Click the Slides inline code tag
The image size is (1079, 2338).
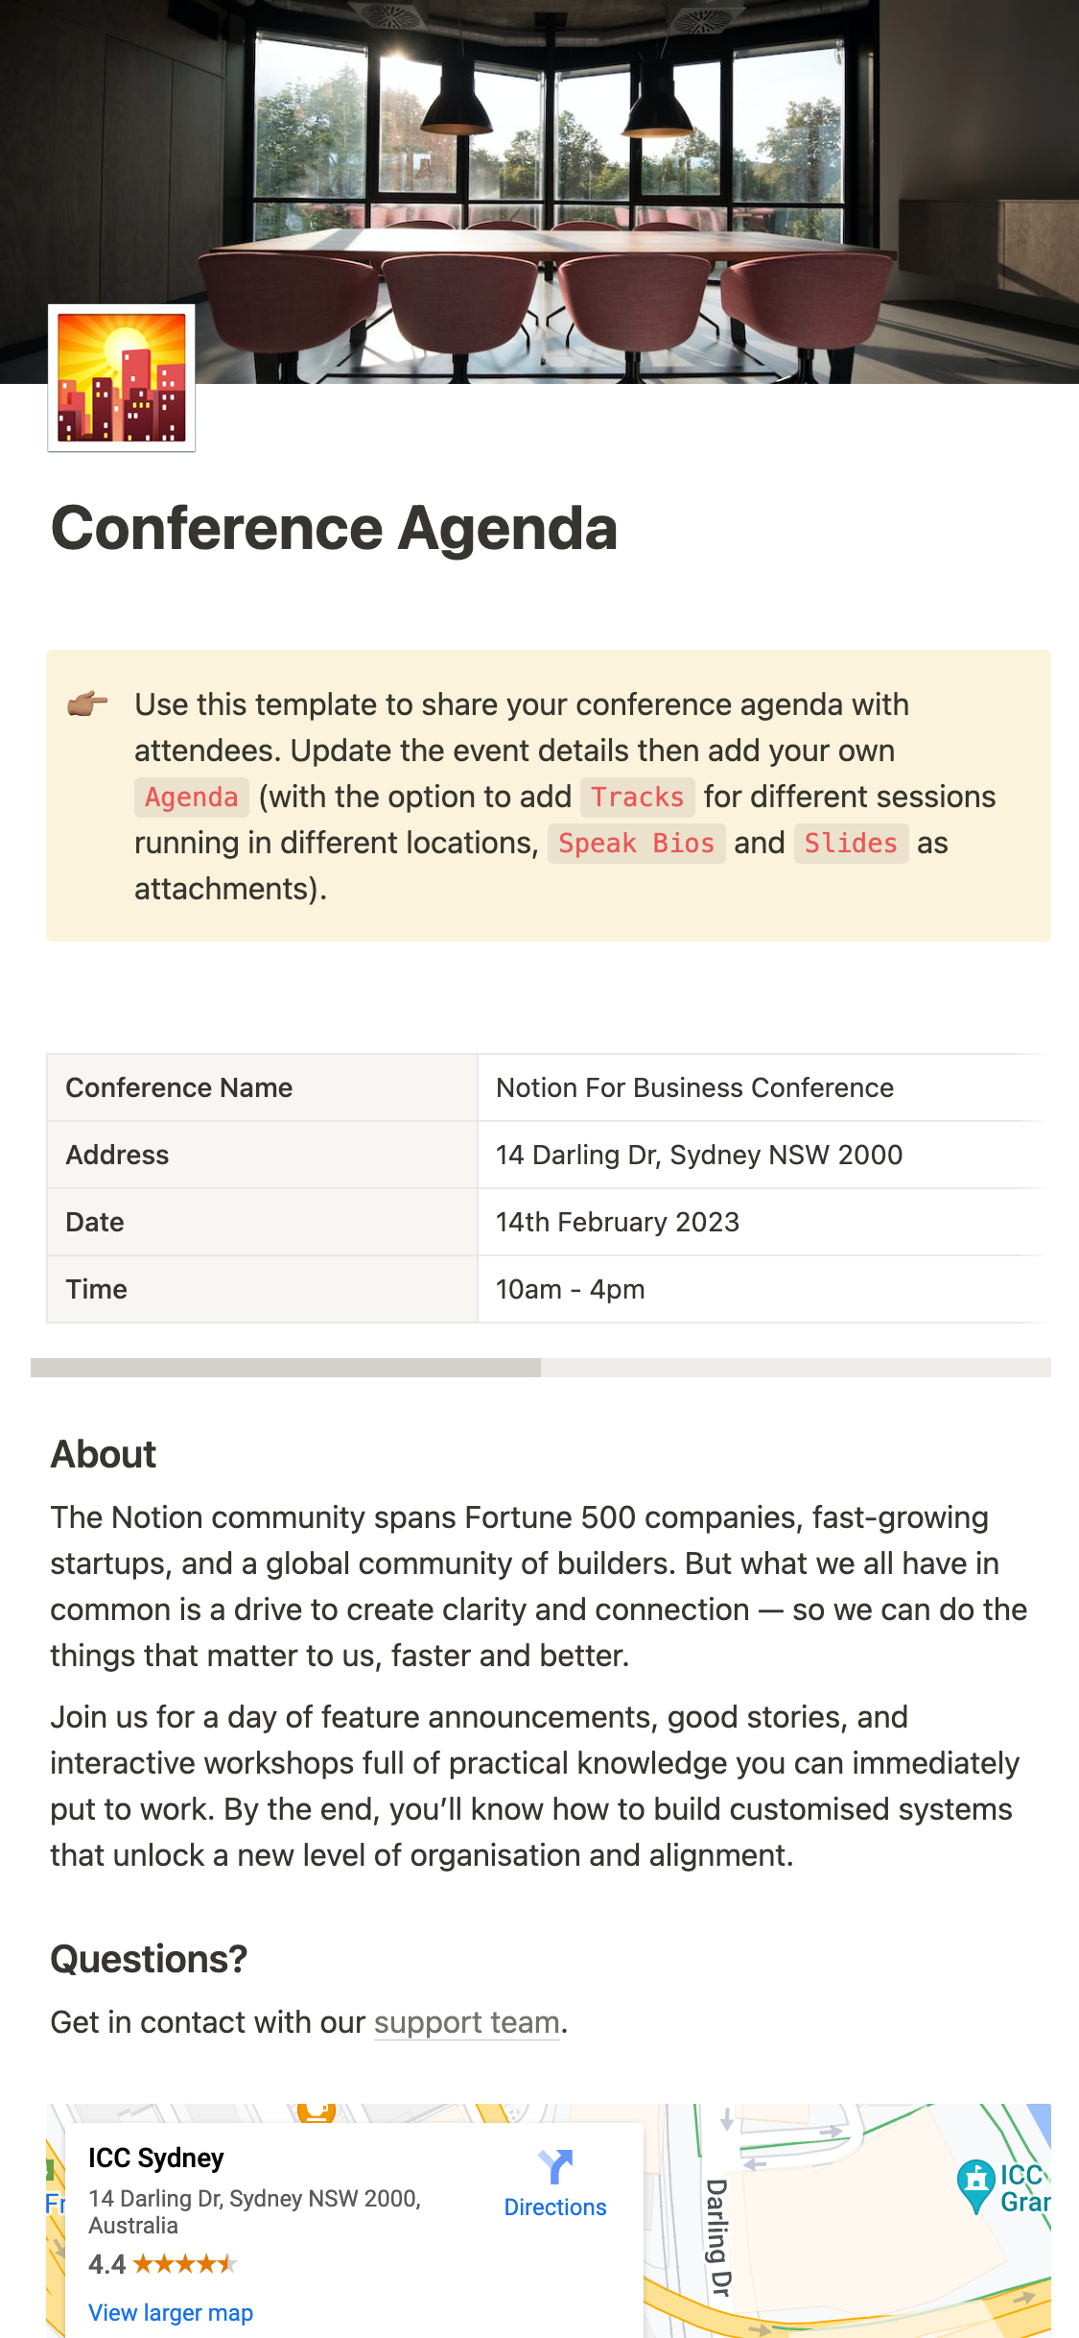[x=851, y=843]
